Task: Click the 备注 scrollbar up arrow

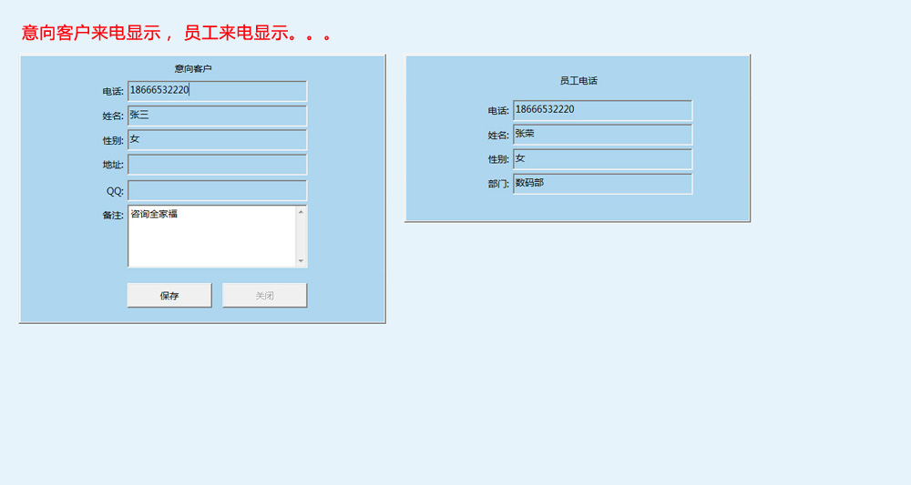Action: (x=301, y=212)
